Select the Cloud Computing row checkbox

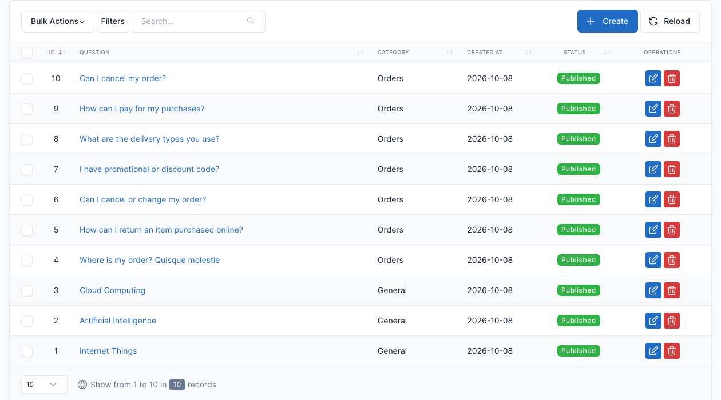click(x=27, y=291)
